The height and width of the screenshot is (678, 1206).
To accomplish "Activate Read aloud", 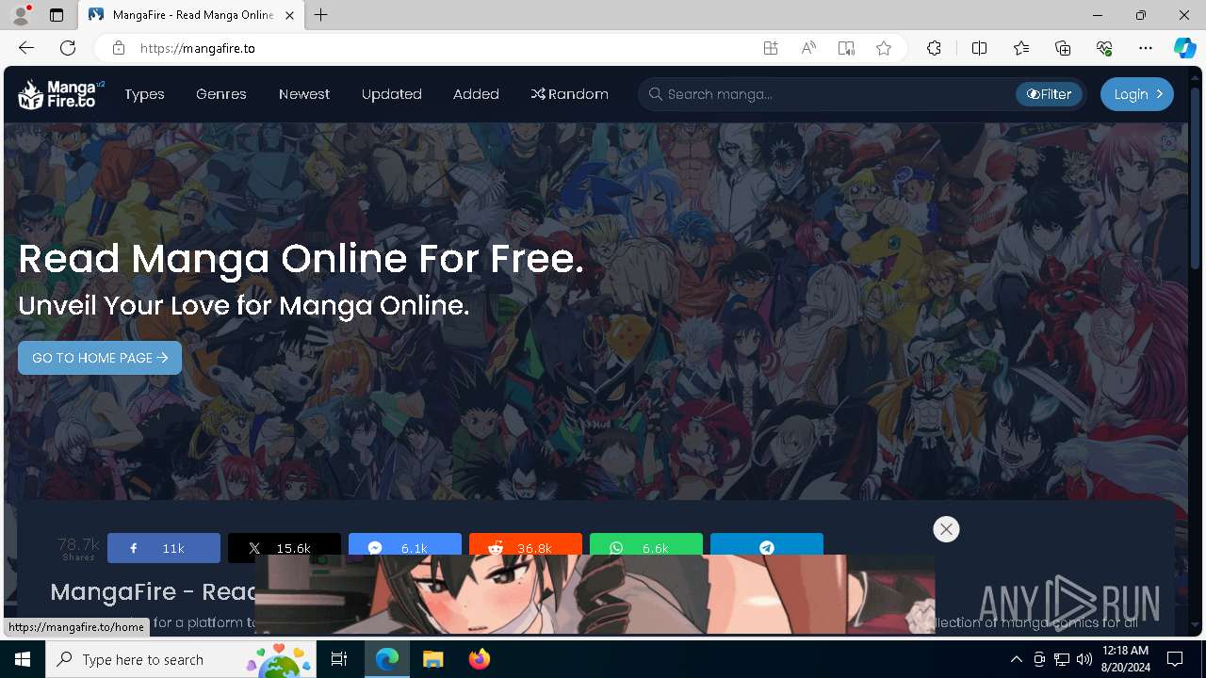I will [x=808, y=48].
